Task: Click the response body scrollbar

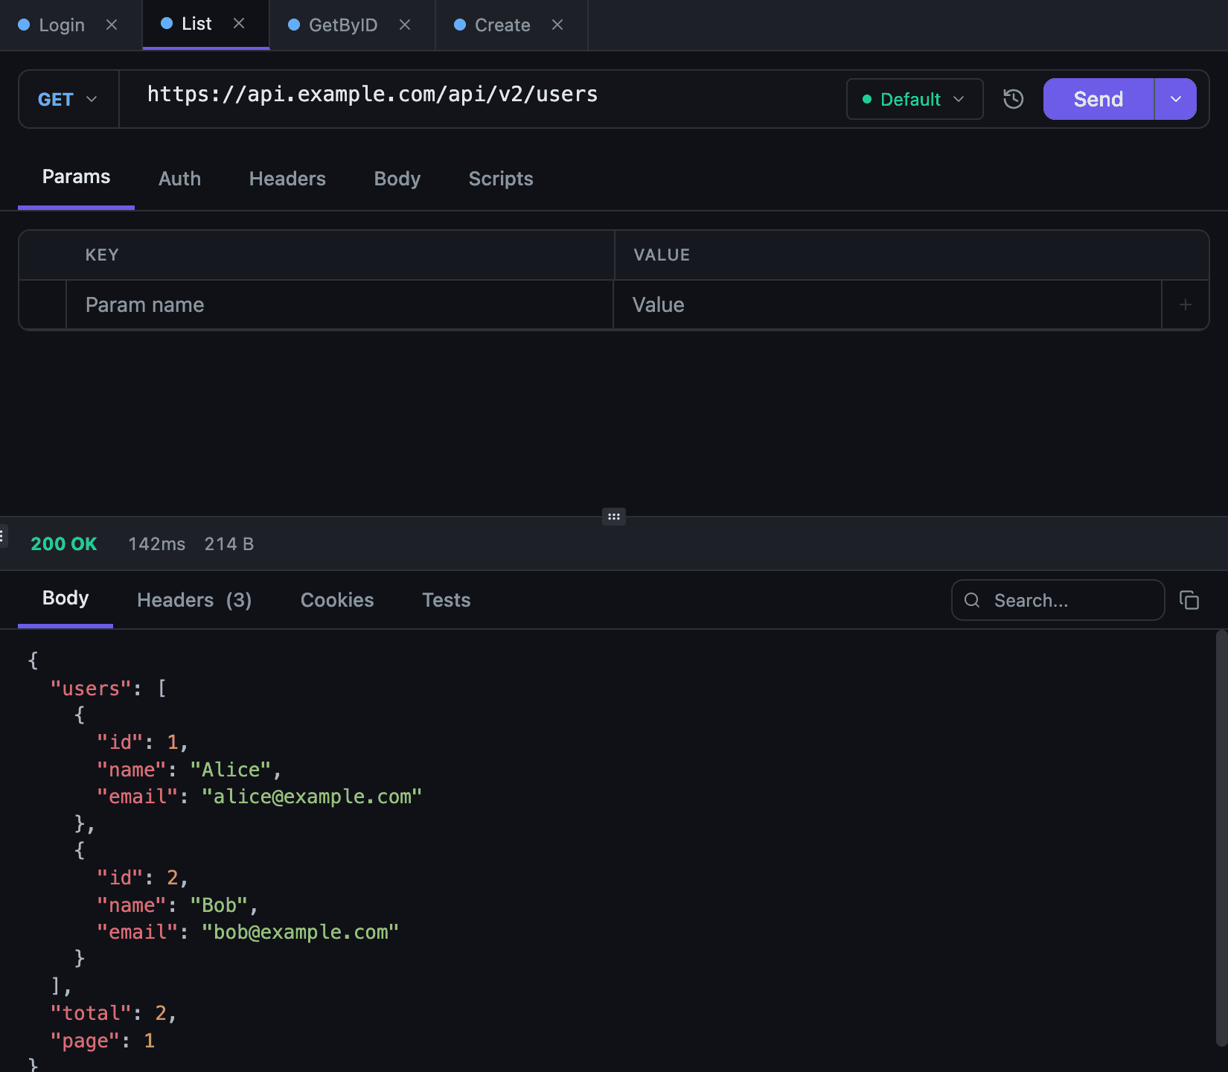Action: click(x=1221, y=838)
